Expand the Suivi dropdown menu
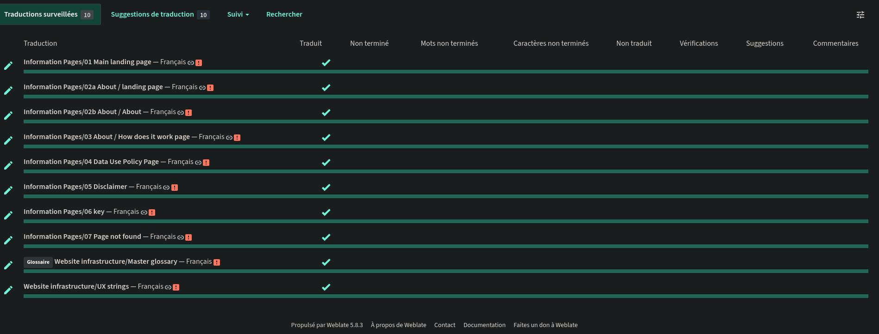The width and height of the screenshot is (879, 334). click(x=238, y=14)
